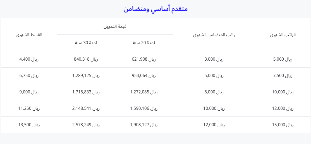Click the لمدة 30 سنة sub-header
Viewport: 311px width, 144px height.
tap(86, 43)
